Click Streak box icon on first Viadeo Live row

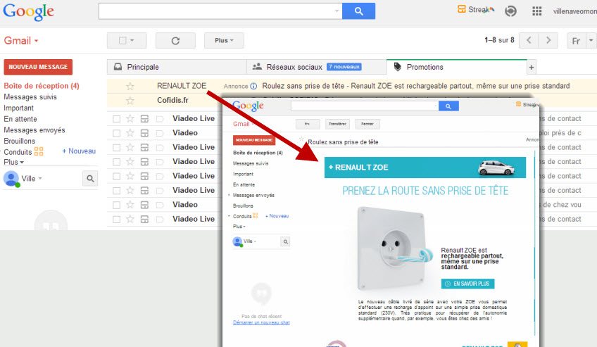144,119
